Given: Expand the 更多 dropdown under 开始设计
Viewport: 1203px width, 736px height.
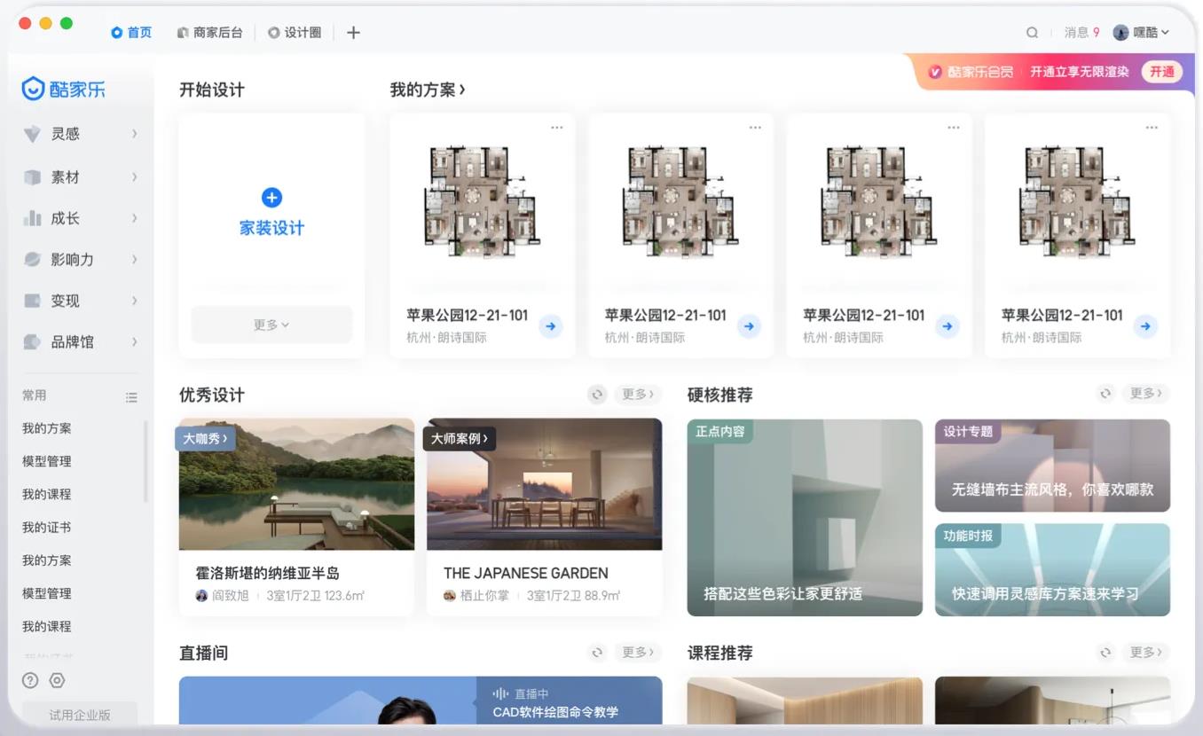Looking at the screenshot, I should tap(271, 325).
